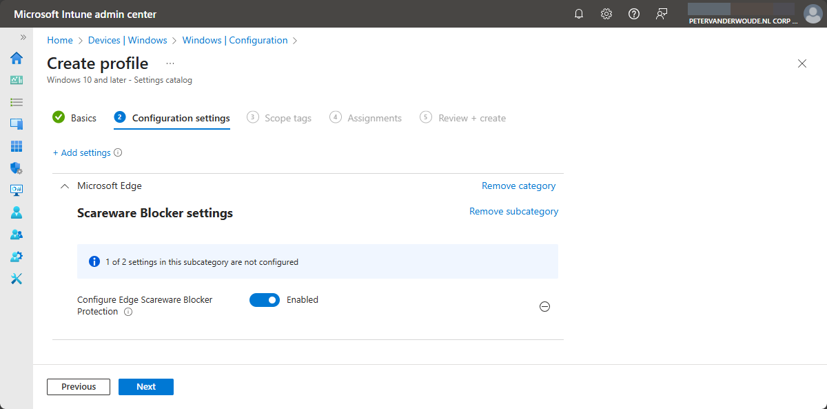827x409 pixels.
Task: Click the Next button
Action: (x=146, y=387)
